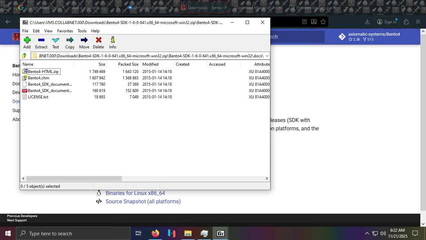The image size is (426, 240).
Task: Select the Bento4-HTML.zip file
Action: pos(43,72)
